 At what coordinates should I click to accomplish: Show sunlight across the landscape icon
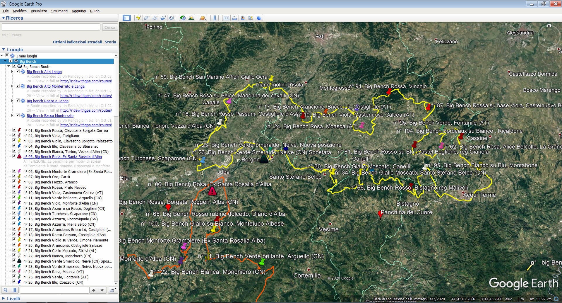coord(191,18)
